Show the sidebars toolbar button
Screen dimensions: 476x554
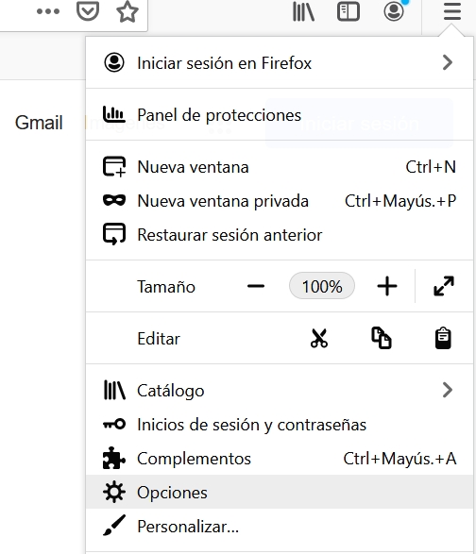point(348,11)
